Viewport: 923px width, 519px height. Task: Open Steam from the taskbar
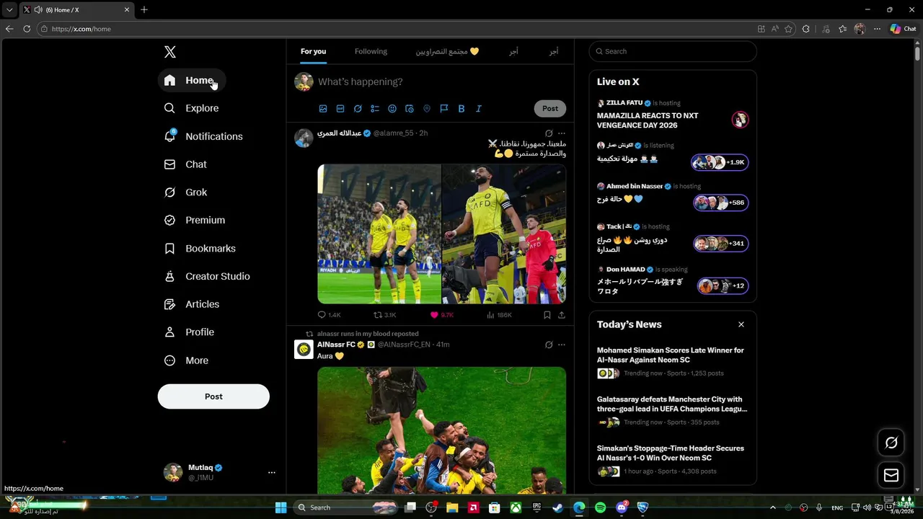pos(557,507)
